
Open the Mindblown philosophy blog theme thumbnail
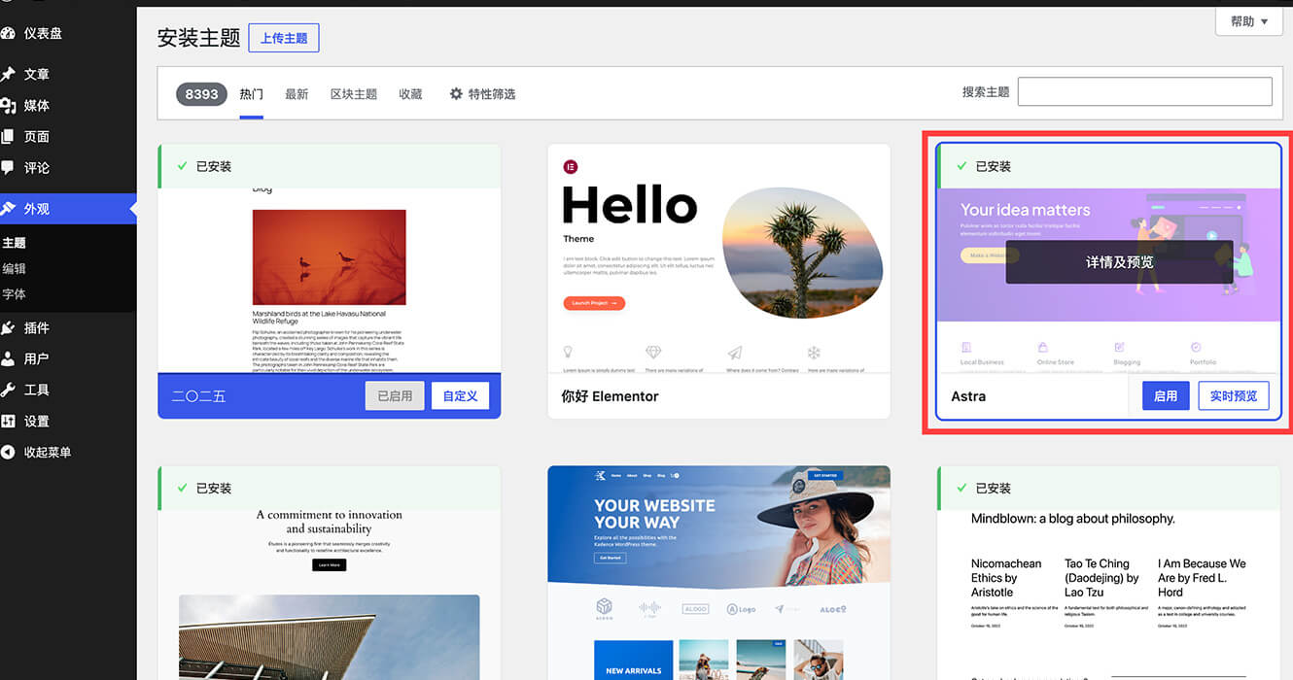point(1108,595)
